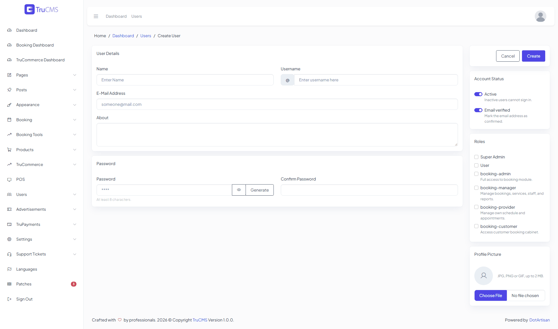Generate a random password
This screenshot has width=558, height=329.
pos(260,190)
